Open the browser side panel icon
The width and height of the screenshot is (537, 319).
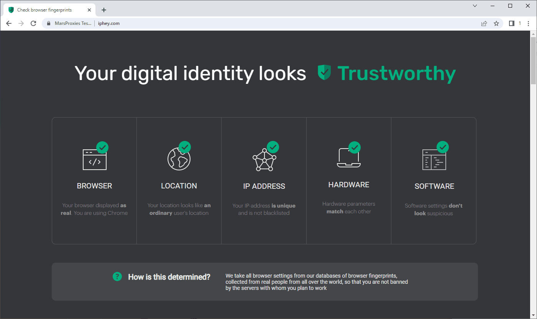tap(511, 23)
